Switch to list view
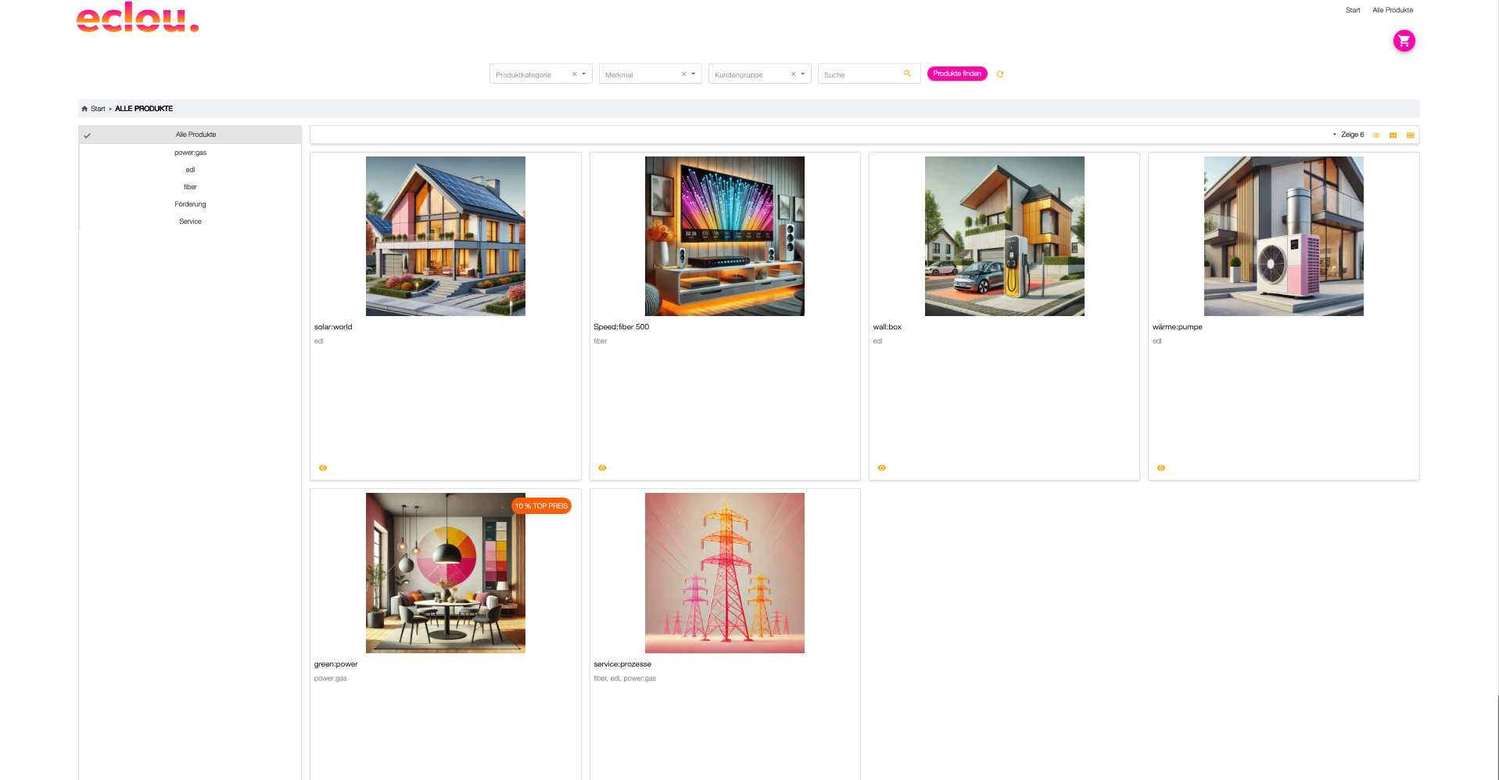1499x780 pixels. coord(1375,135)
